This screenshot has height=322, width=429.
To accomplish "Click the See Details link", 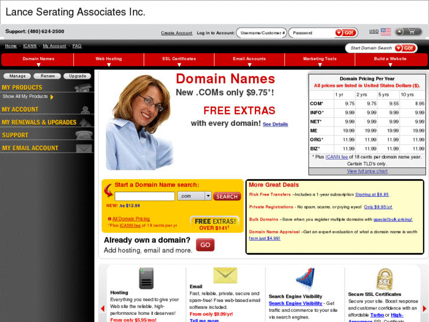I will point(275,124).
